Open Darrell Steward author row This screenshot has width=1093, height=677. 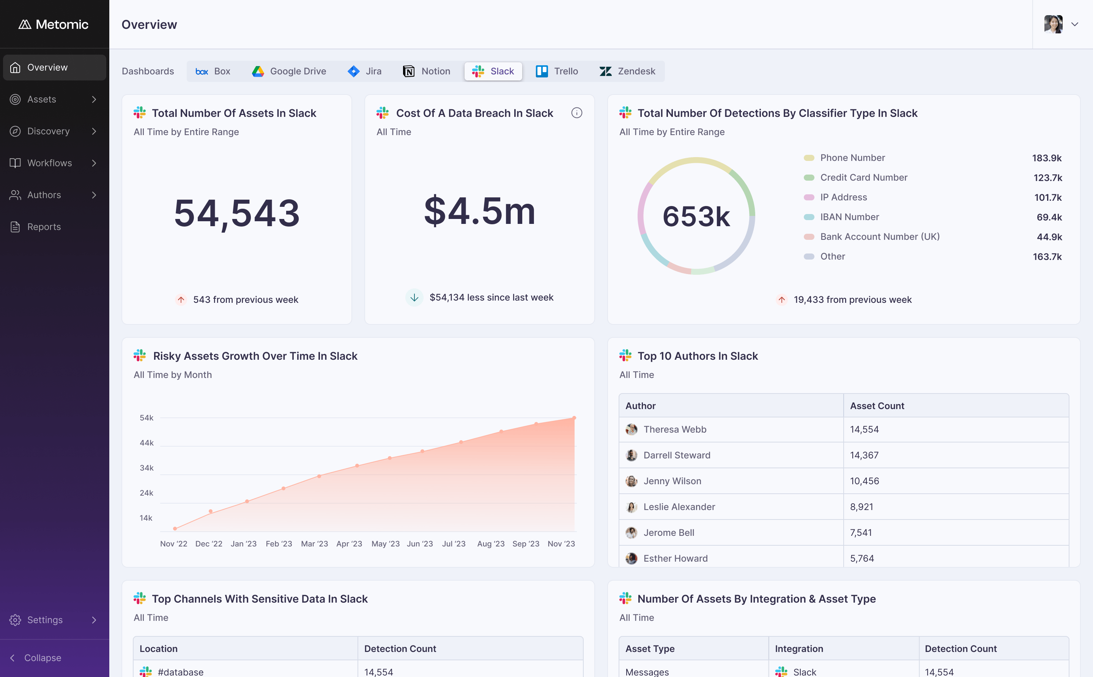click(844, 455)
